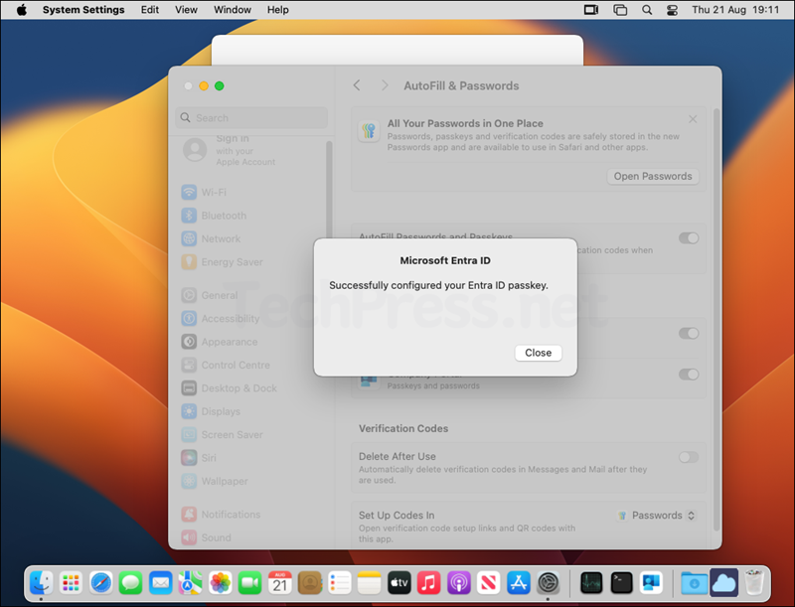Open General settings in sidebar
The width and height of the screenshot is (795, 607).
[210, 295]
